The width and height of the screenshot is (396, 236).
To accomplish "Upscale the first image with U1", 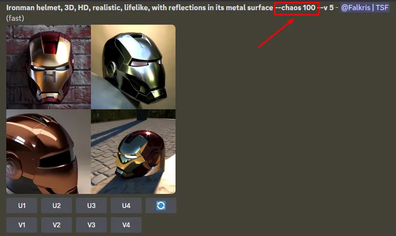I will 22,206.
